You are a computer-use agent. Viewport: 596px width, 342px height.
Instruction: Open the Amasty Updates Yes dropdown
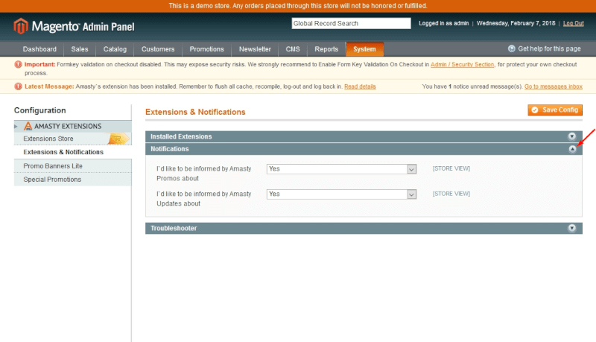(x=341, y=194)
